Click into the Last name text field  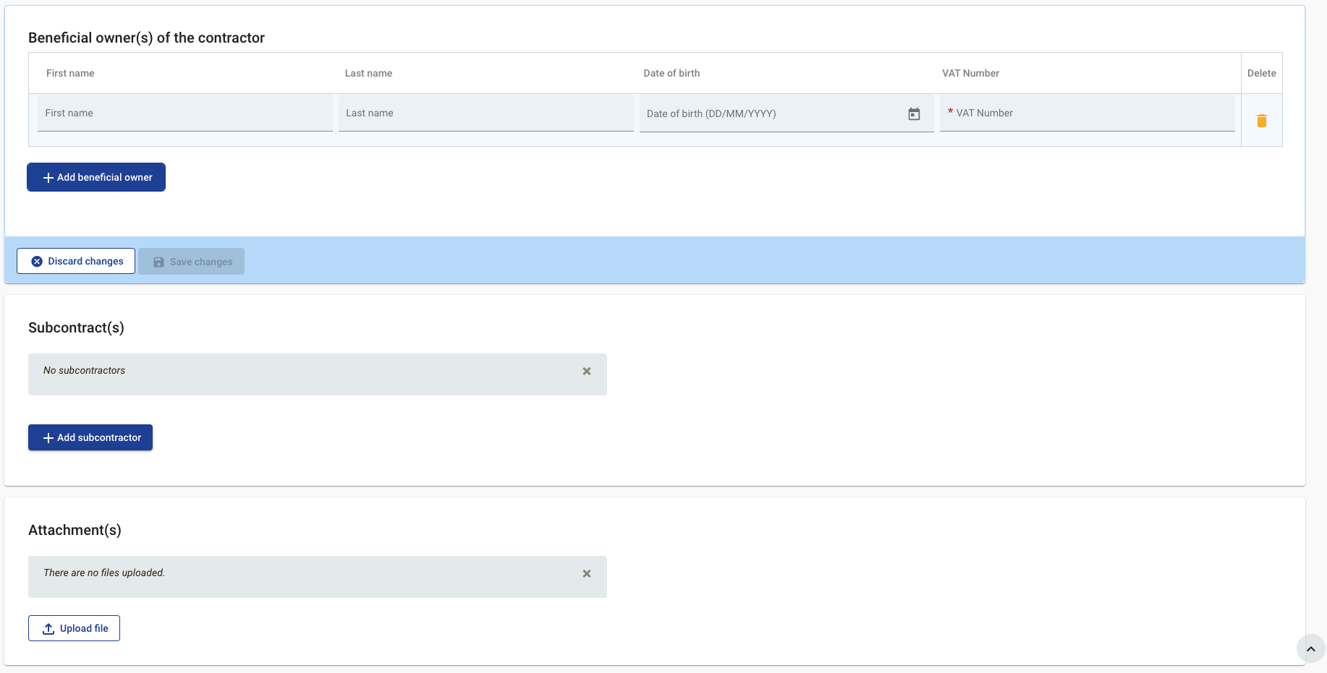click(485, 113)
